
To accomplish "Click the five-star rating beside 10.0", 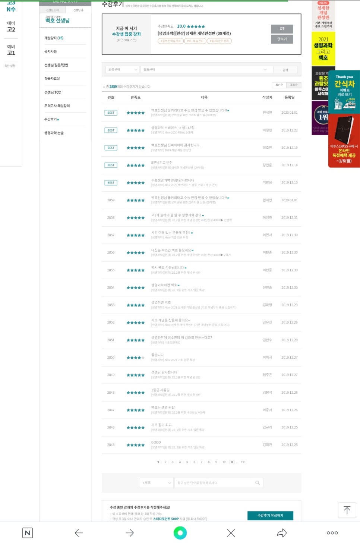I will point(196,26).
